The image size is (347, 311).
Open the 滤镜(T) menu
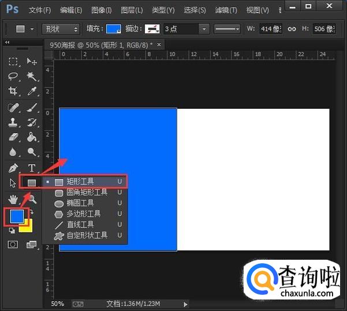pyautogui.click(x=226, y=10)
